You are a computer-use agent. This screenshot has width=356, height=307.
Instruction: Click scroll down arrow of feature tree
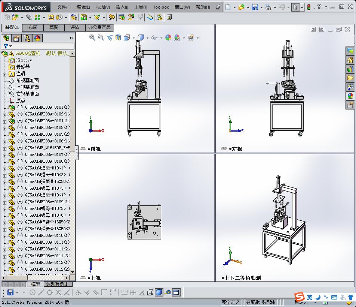[x=72, y=272]
